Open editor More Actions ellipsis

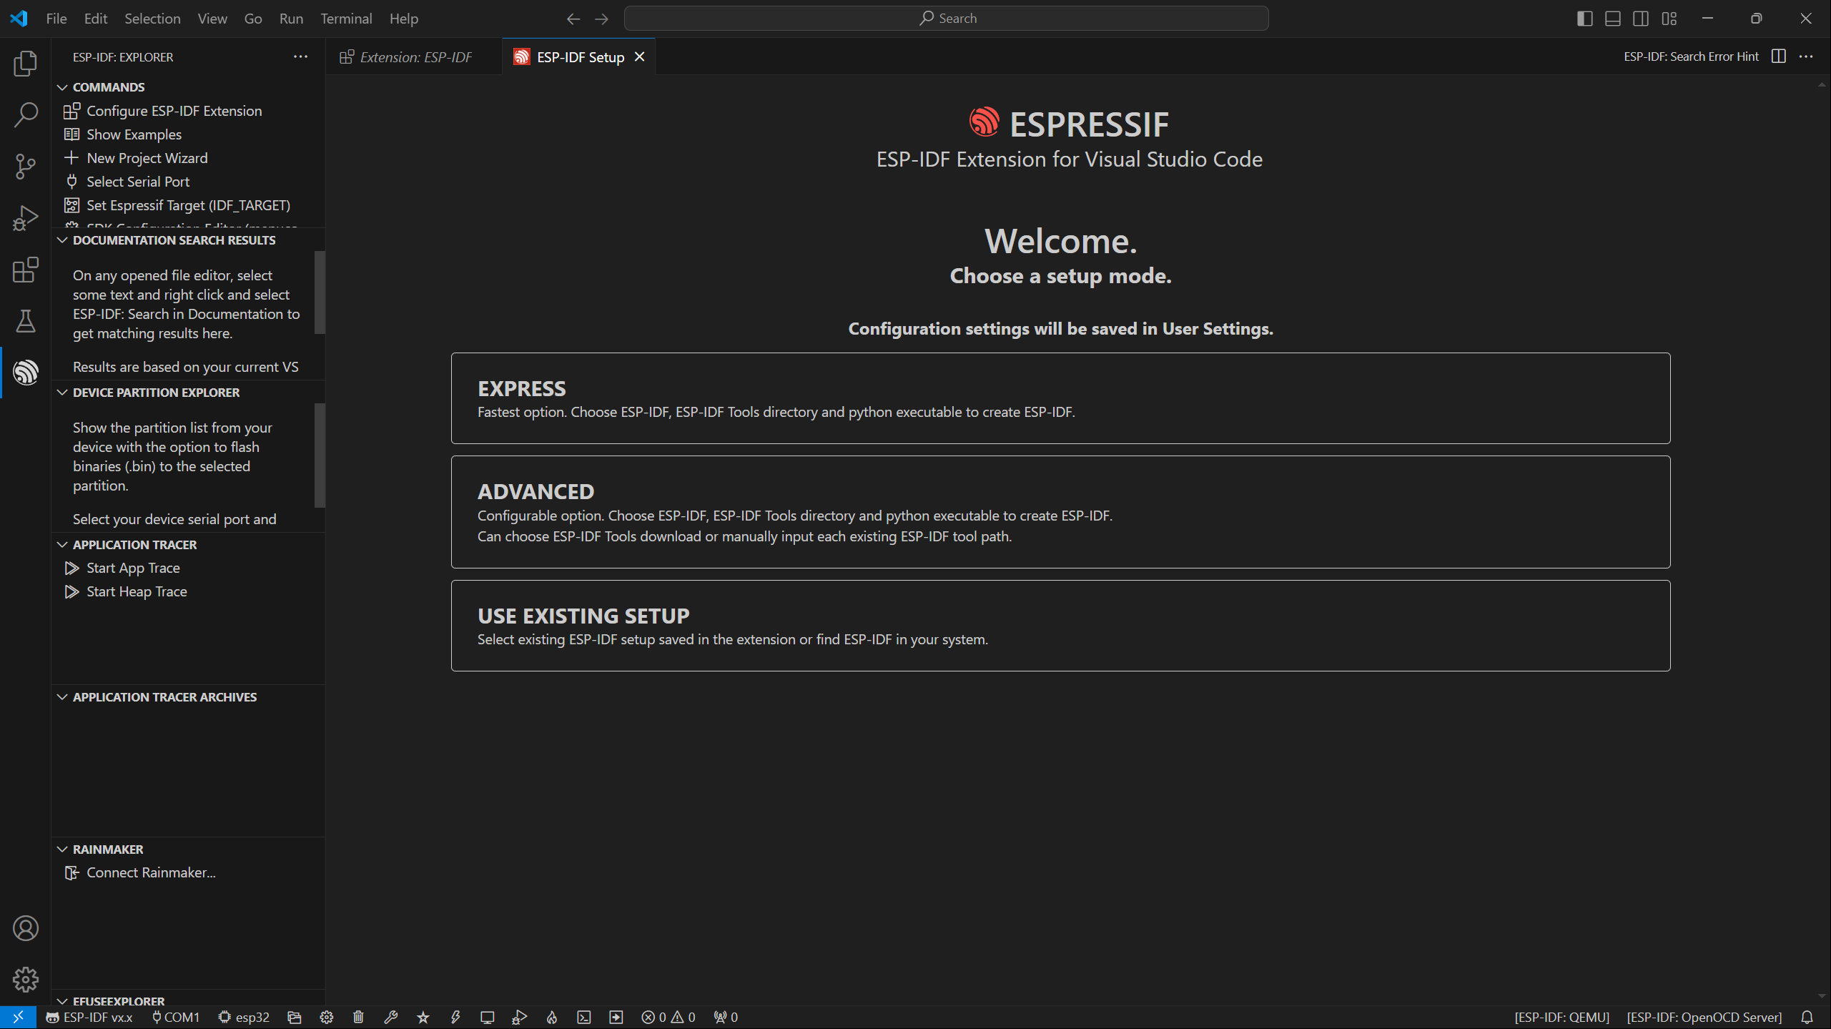tap(1806, 56)
